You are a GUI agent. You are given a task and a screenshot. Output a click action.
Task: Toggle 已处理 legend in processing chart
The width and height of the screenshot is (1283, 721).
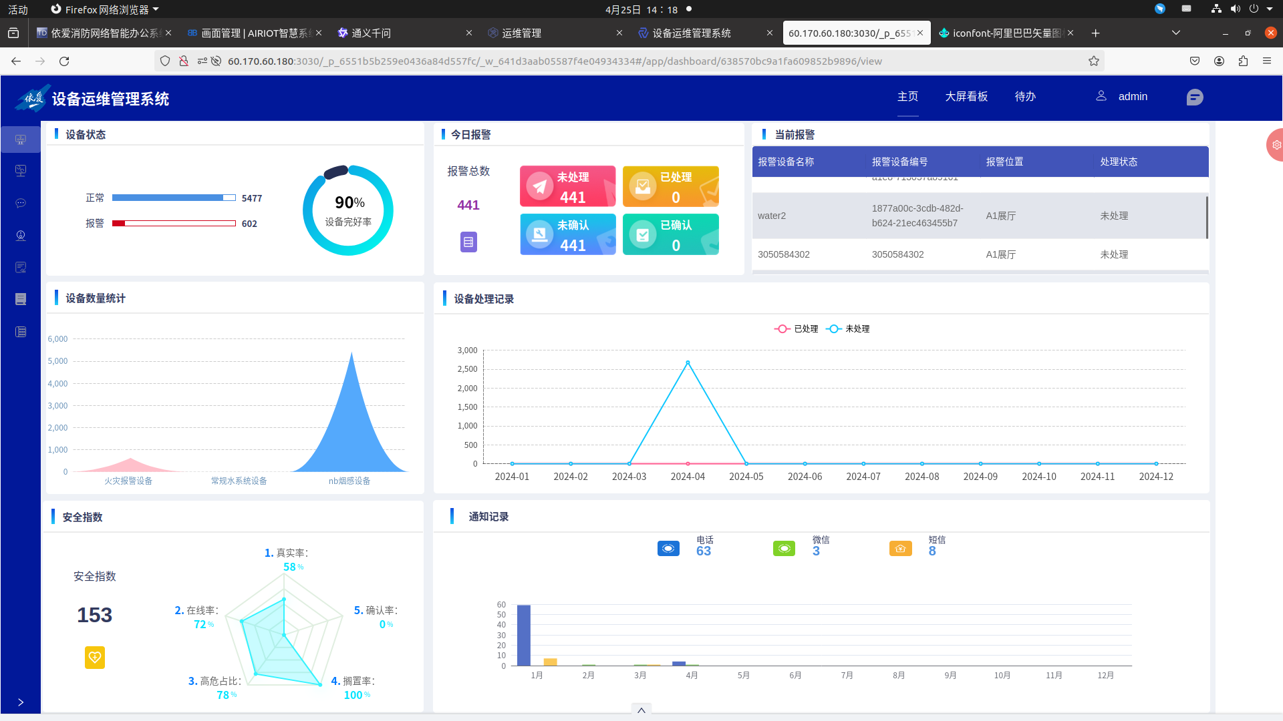pyautogui.click(x=796, y=329)
